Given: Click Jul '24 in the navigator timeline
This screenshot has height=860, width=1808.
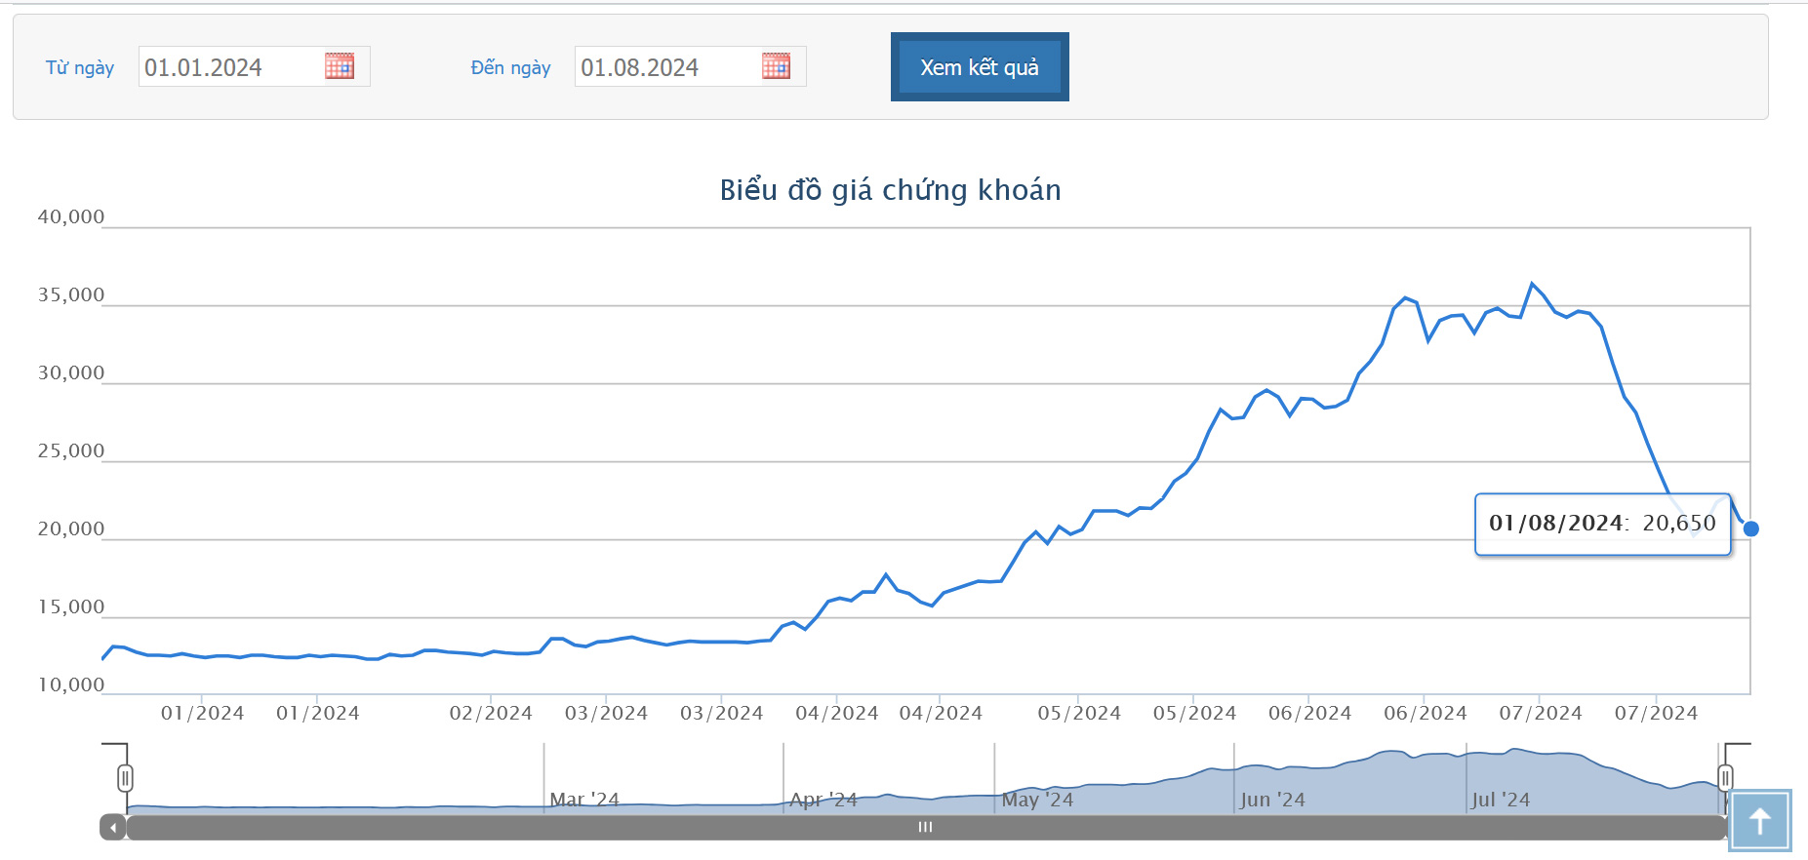Looking at the screenshot, I should pyautogui.click(x=1501, y=800).
